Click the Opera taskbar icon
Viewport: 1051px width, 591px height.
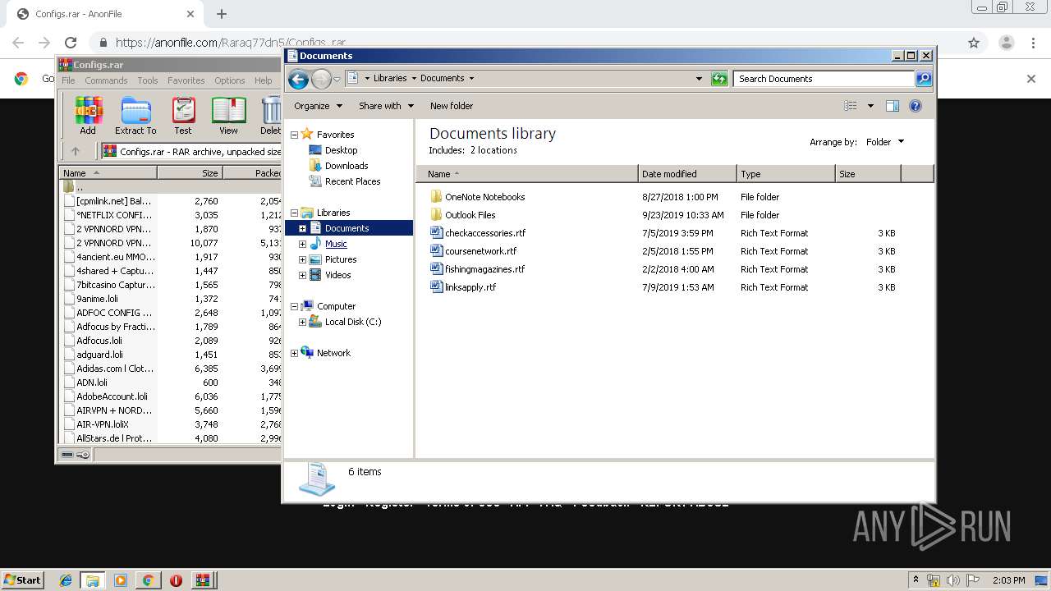176,580
